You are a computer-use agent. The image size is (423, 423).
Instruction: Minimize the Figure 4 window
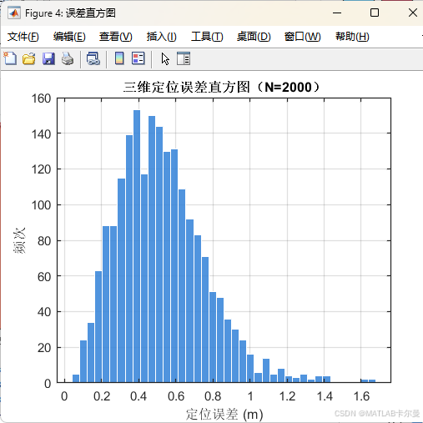click(x=337, y=13)
